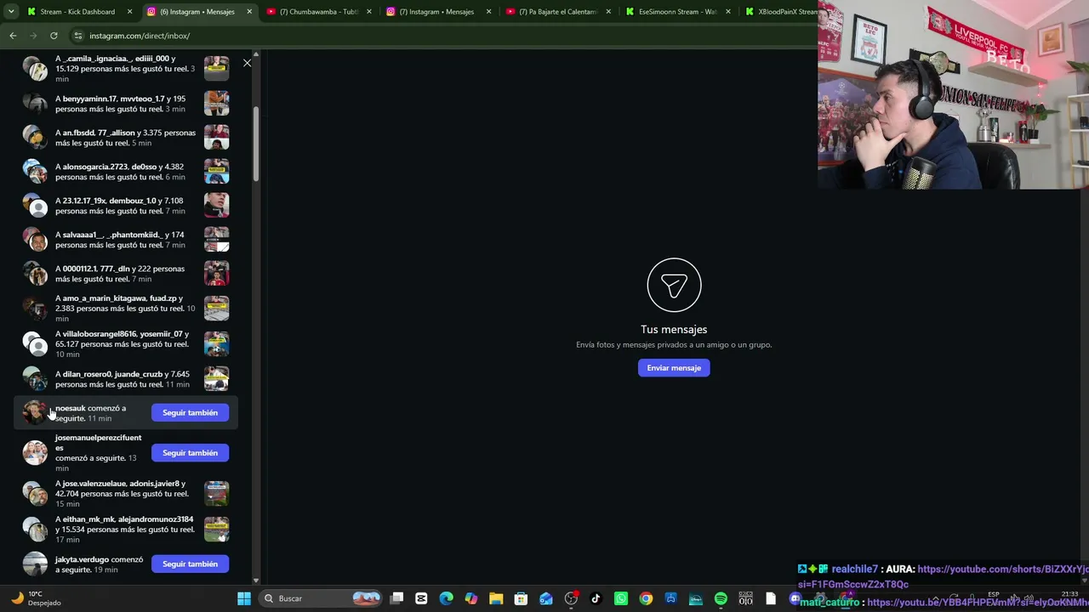The height and width of the screenshot is (612, 1089).
Task: Click the paper plane messages icon
Action: [x=674, y=286]
